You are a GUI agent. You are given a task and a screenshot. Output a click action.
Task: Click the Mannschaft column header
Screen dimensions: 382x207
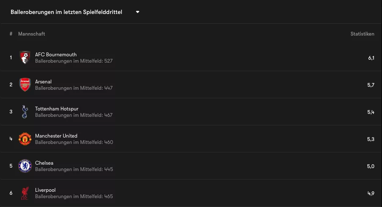click(x=32, y=34)
